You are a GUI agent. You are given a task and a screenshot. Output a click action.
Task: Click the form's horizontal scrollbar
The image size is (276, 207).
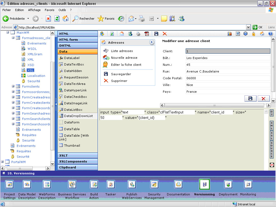214,105
